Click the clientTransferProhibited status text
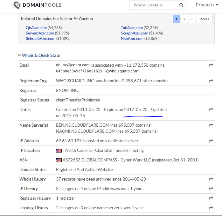The height and width of the screenshot is (216, 222). pyautogui.click(x=78, y=100)
